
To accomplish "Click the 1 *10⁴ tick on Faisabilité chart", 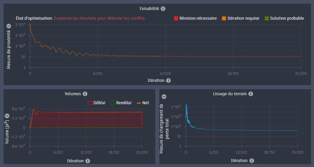I will 20,25.
